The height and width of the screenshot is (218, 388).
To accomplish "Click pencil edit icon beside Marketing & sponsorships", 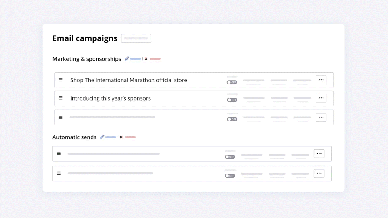I will coord(127,59).
